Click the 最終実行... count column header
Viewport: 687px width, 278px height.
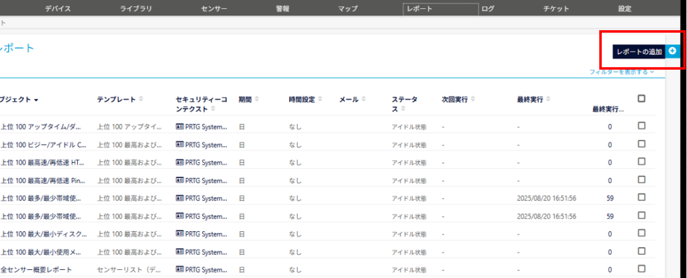608,109
